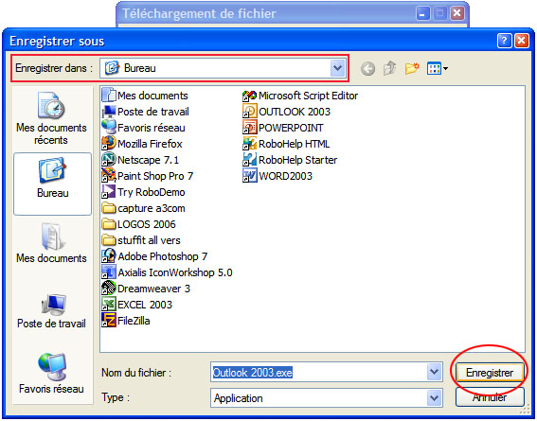Create a new folder icon
This screenshot has height=421, width=537.
pos(412,68)
